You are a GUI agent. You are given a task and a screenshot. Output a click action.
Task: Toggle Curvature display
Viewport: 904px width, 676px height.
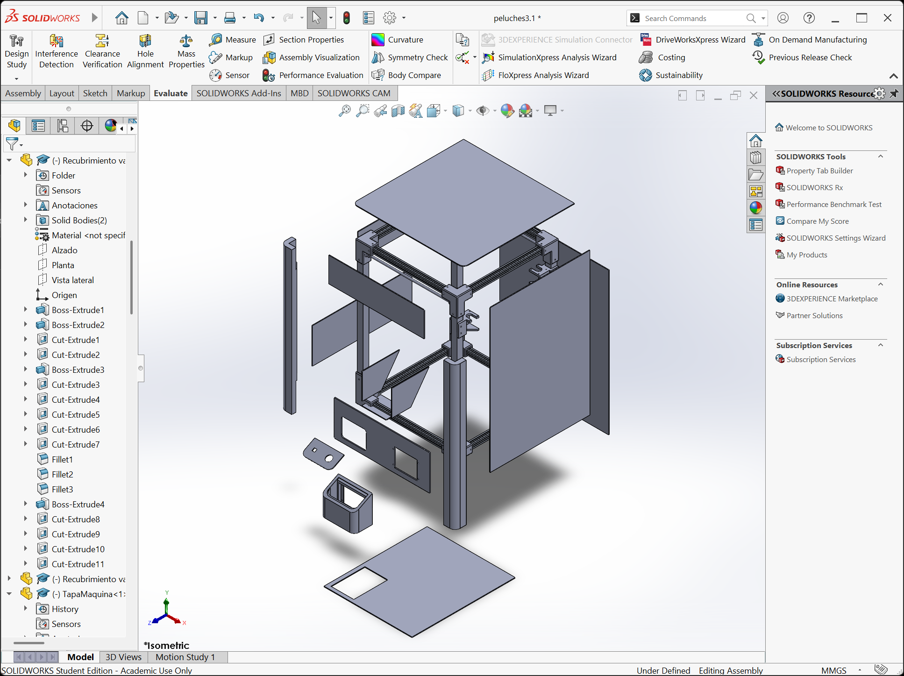pyautogui.click(x=398, y=40)
